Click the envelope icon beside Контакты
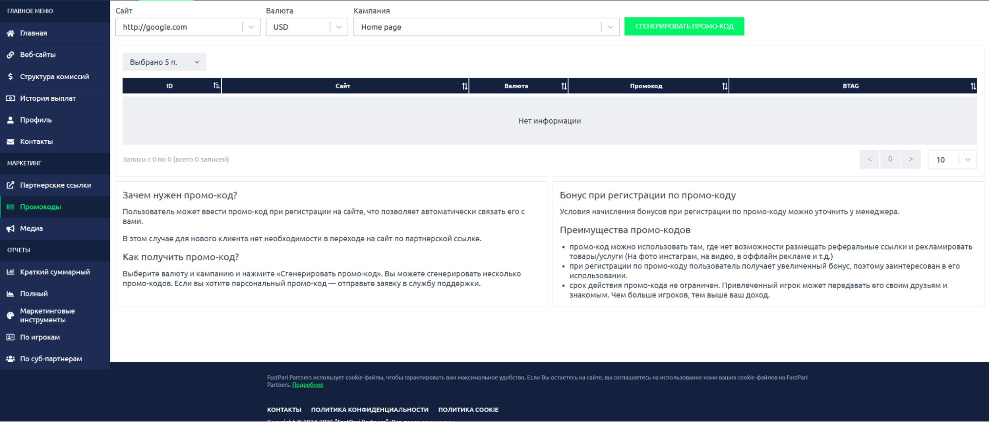 (10, 142)
